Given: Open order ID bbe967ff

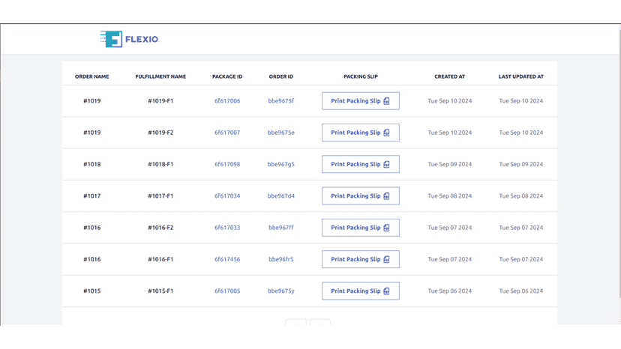Looking at the screenshot, I should point(281,228).
